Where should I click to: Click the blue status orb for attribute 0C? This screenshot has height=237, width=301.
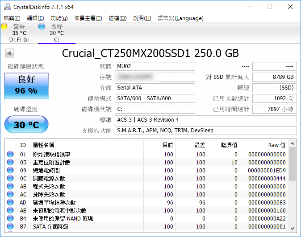[10, 179]
